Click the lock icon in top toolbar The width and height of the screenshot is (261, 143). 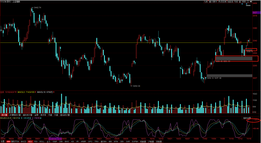pos(248,2)
